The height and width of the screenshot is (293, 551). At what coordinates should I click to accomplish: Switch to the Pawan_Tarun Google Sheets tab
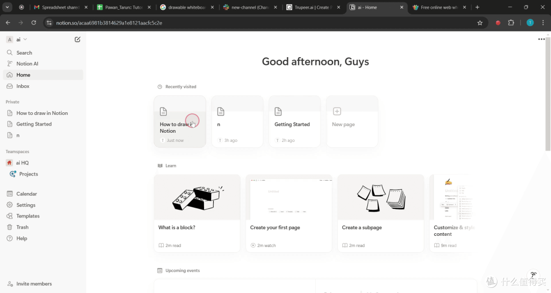click(123, 7)
